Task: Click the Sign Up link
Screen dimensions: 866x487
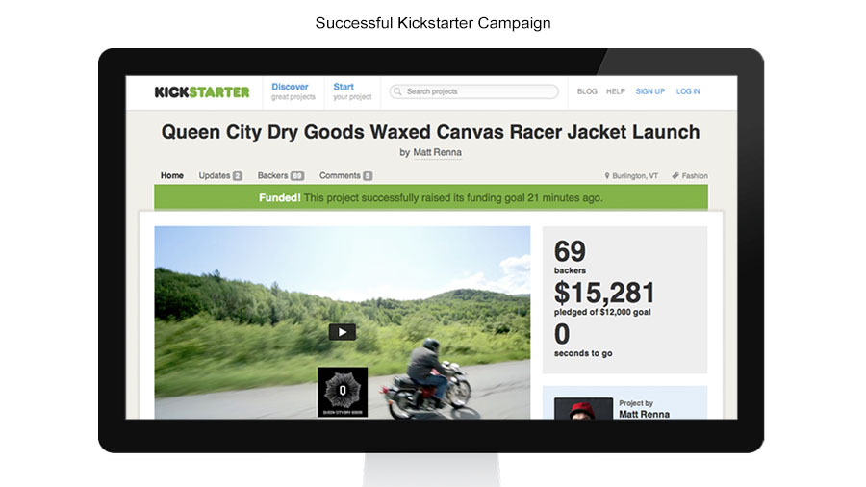Action: point(650,91)
